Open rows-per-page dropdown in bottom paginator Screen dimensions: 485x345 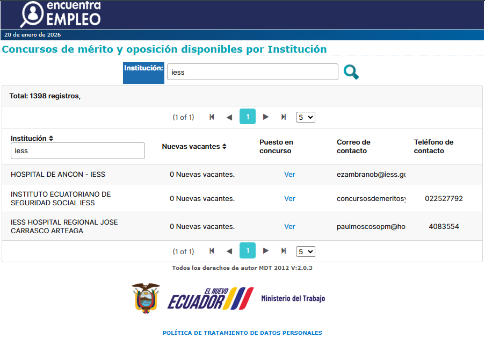pos(306,251)
